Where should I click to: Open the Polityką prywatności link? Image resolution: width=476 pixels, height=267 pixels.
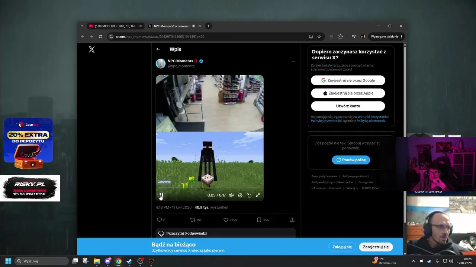(326, 121)
